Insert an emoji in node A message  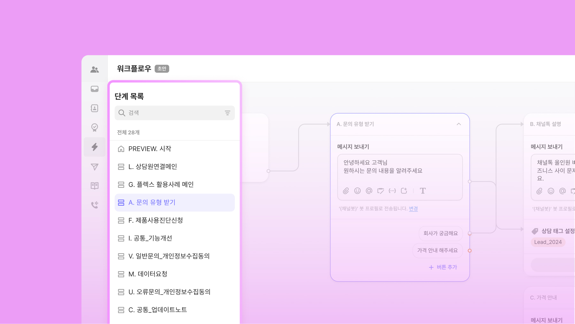tap(357, 191)
